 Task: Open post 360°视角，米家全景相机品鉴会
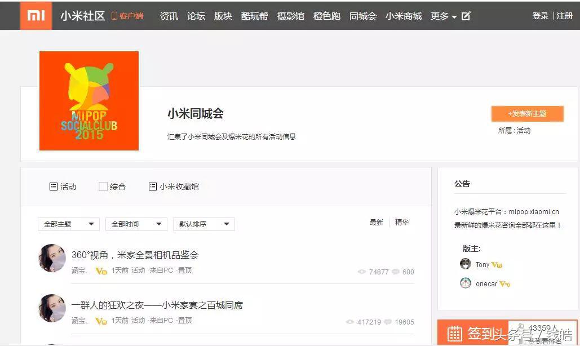(x=135, y=255)
